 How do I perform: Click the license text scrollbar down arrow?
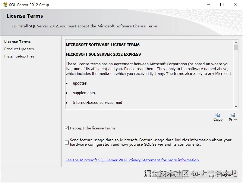[236, 107]
